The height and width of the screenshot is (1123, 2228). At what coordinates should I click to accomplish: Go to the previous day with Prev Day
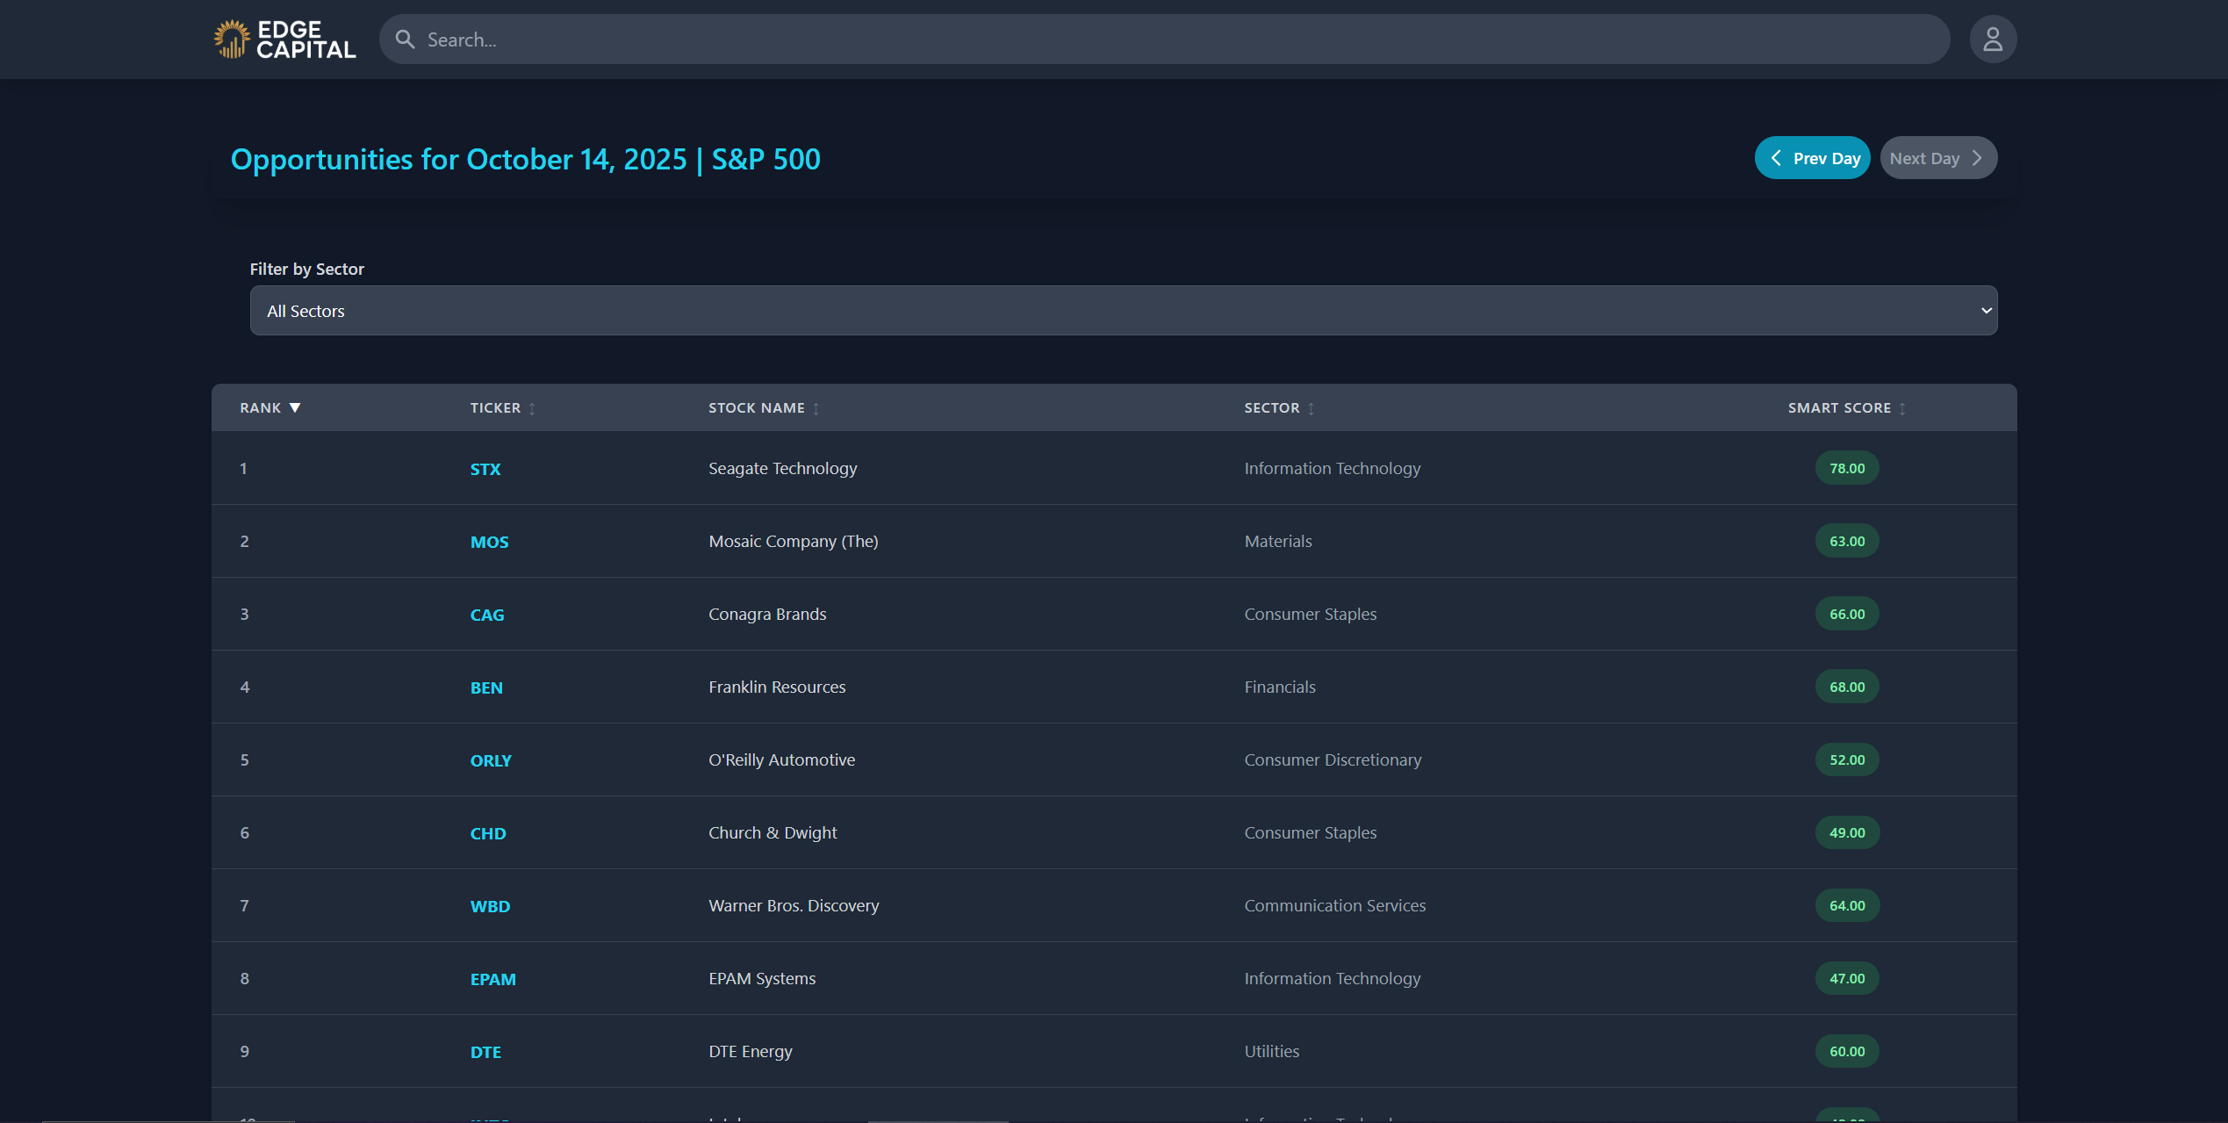tap(1812, 157)
